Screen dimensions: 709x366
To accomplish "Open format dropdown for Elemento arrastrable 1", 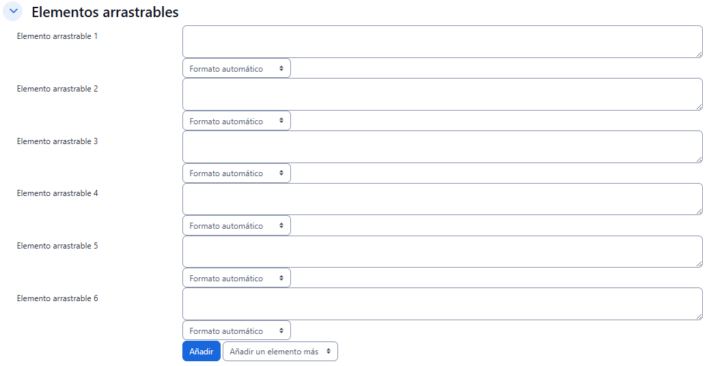I will [x=236, y=68].
